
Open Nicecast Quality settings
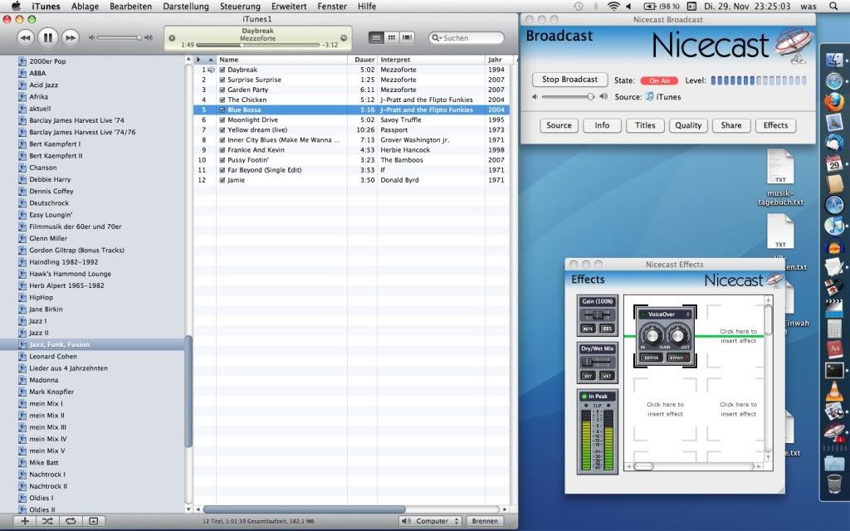[x=688, y=125]
